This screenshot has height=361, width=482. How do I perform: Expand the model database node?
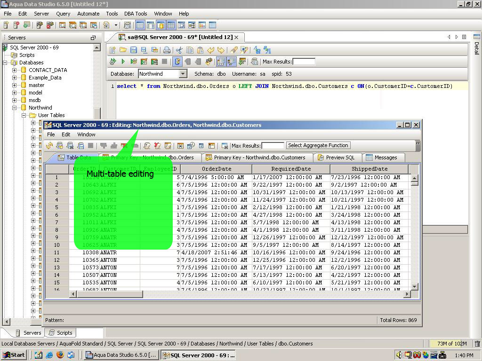pos(14,93)
